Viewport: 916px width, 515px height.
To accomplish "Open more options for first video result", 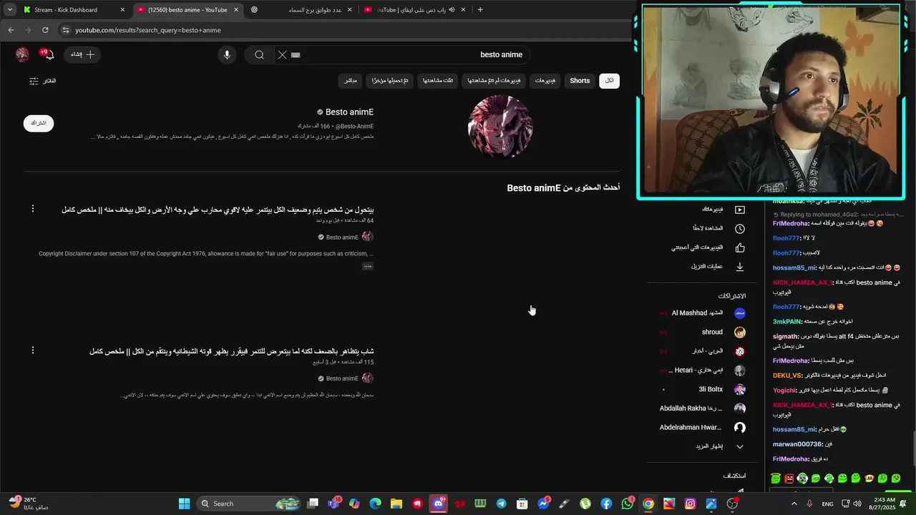I will [32, 209].
